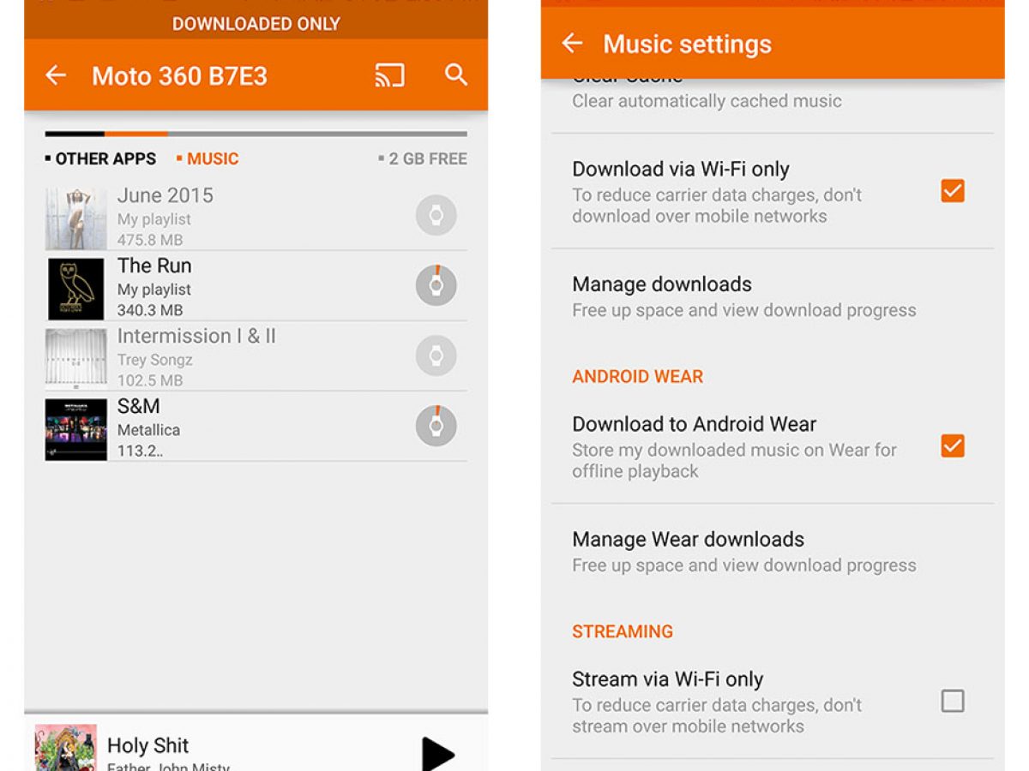Tap watch download icon for The Run
1029x771 pixels.
[436, 285]
